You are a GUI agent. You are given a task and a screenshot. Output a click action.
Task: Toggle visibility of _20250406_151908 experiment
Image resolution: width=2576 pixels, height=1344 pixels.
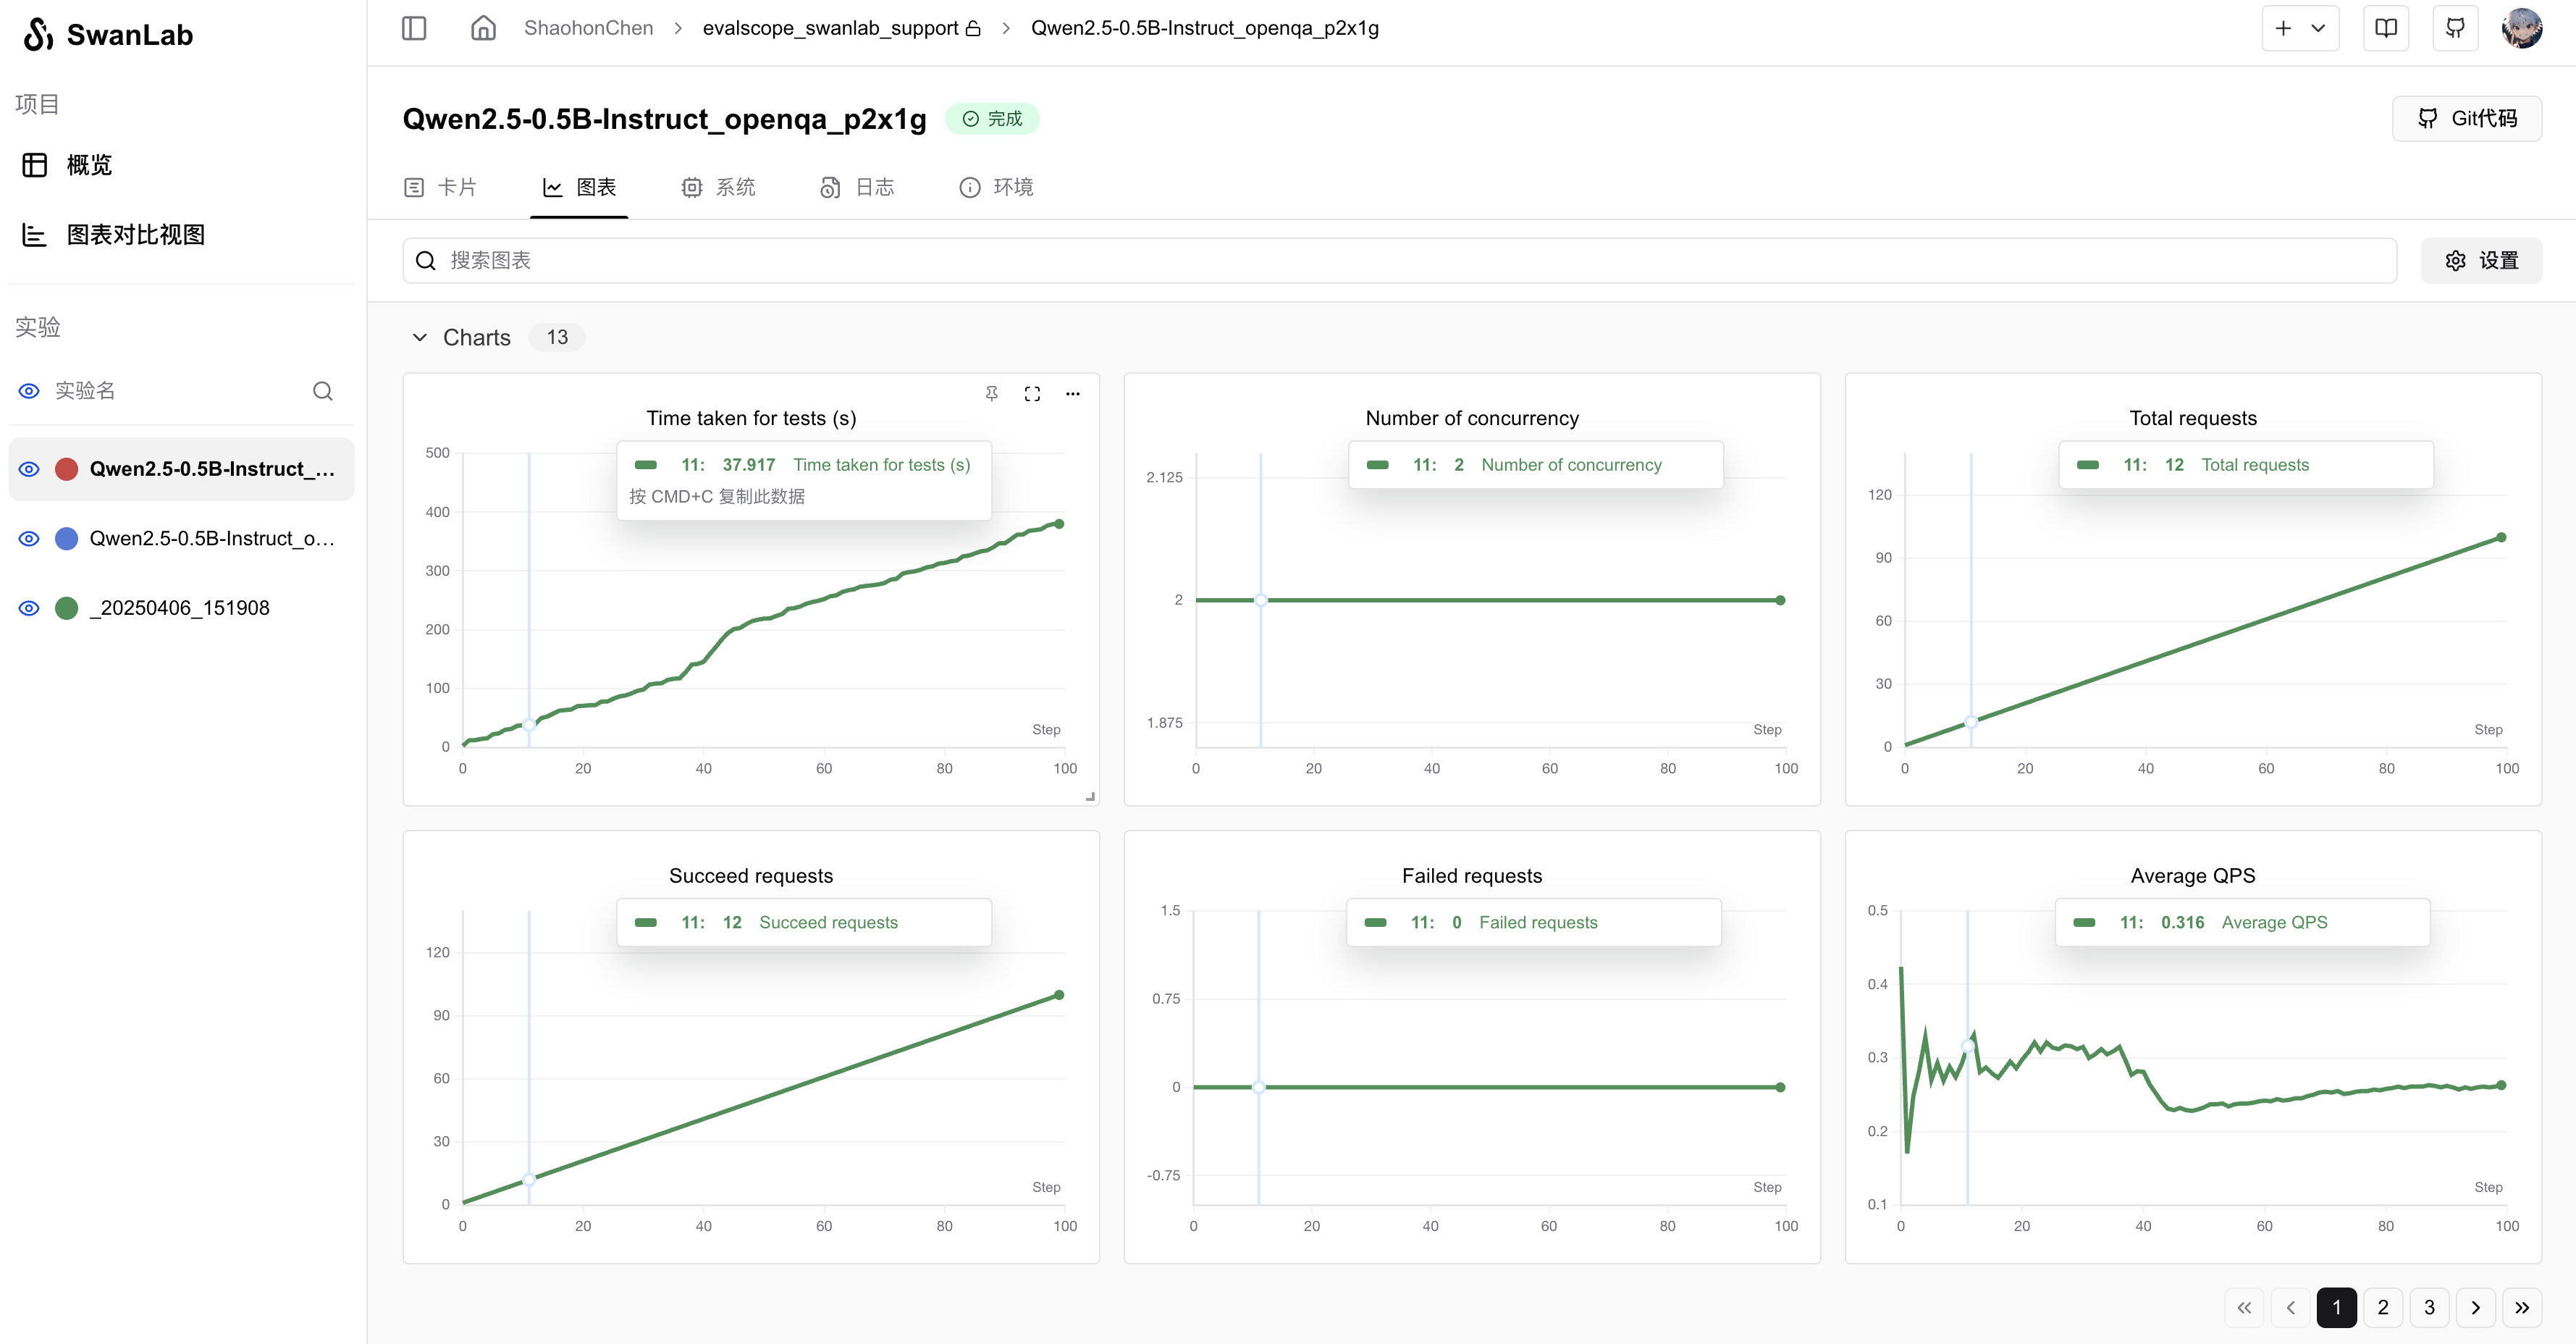(x=29, y=608)
